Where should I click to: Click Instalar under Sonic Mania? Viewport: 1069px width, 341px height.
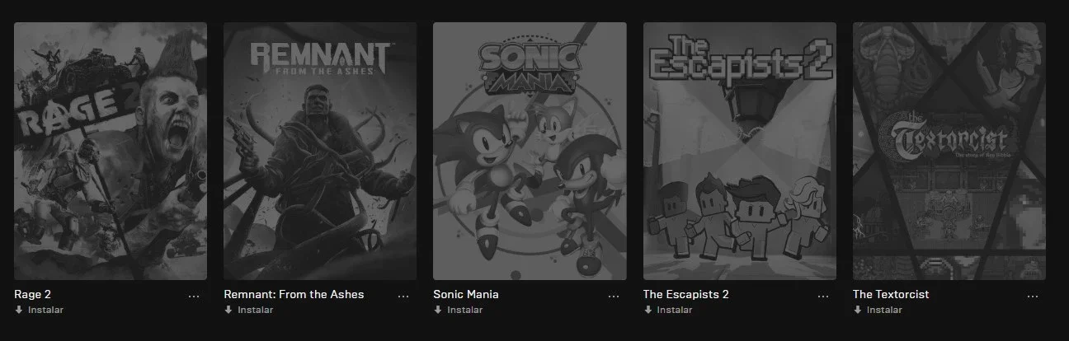(x=464, y=310)
